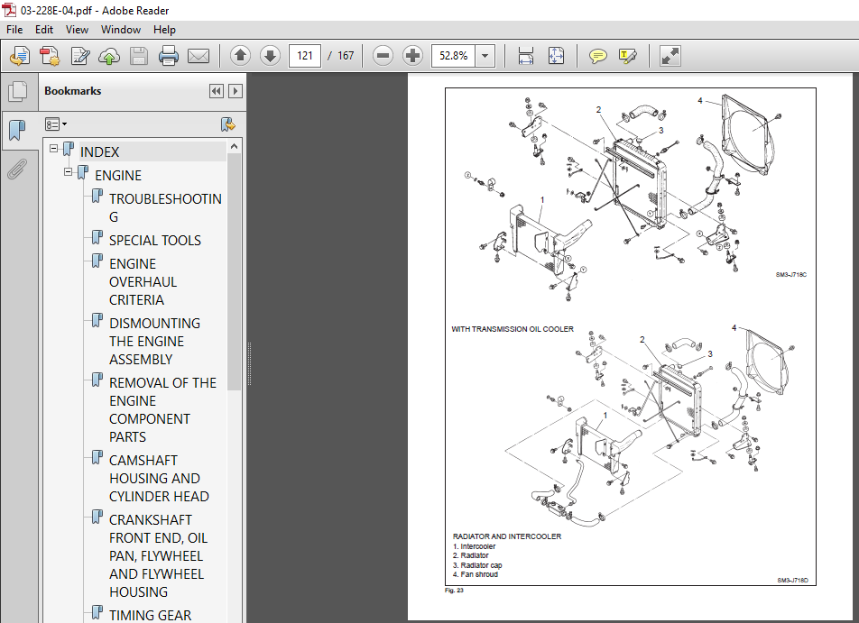Open CRANKSHAFT FRONT END bookmark

pos(158,555)
